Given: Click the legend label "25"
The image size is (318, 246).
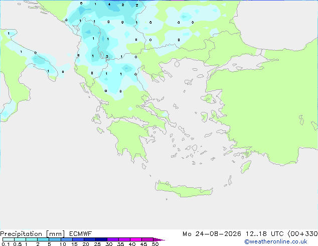Looking at the screenshot, I should (x=97, y=244).
